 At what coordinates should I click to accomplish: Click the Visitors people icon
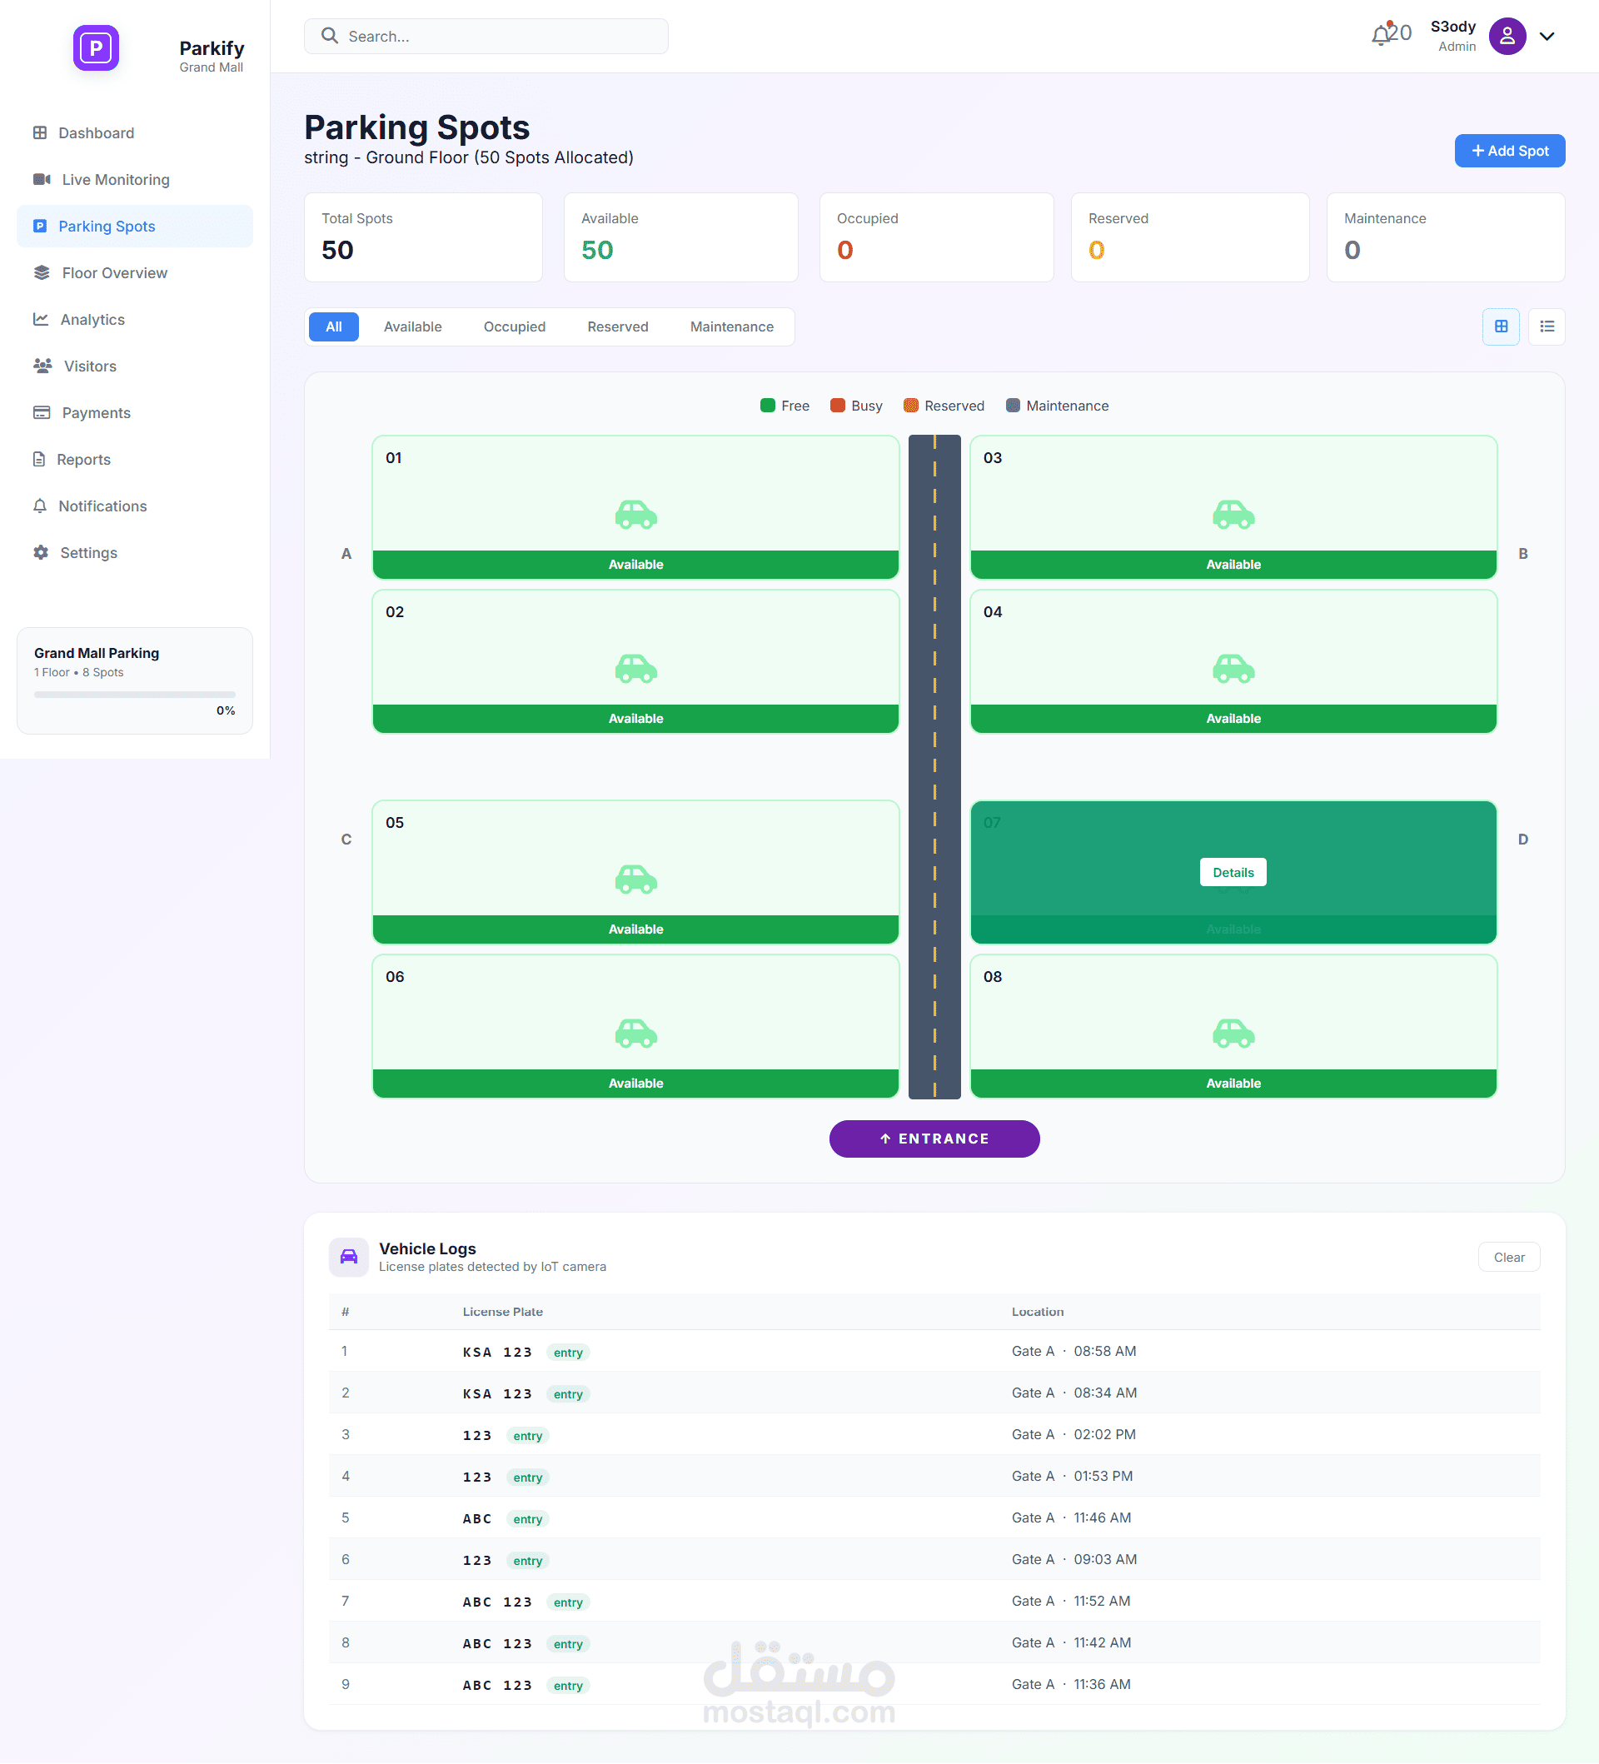point(42,366)
